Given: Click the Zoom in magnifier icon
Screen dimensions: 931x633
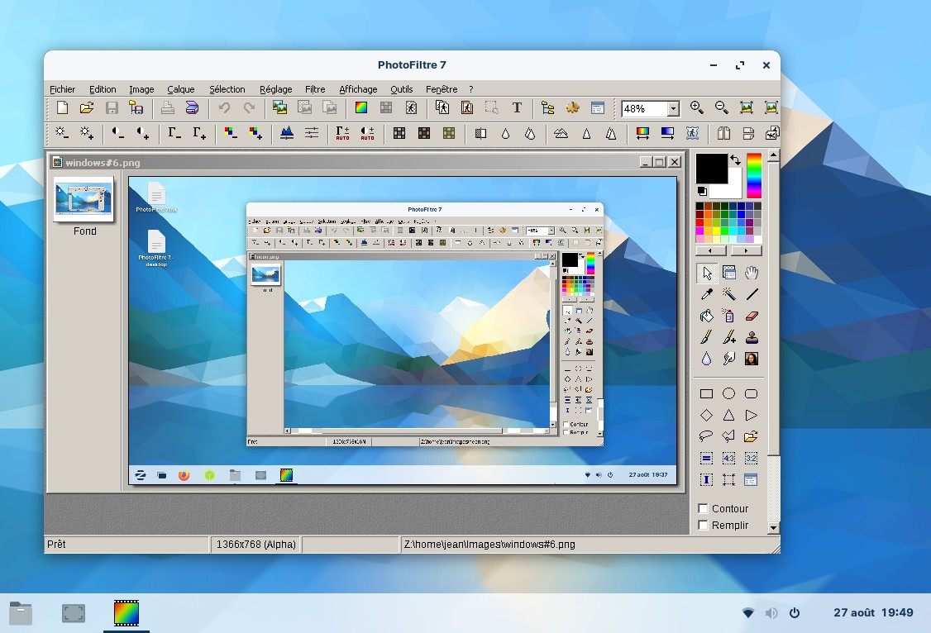Looking at the screenshot, I should click(x=696, y=107).
